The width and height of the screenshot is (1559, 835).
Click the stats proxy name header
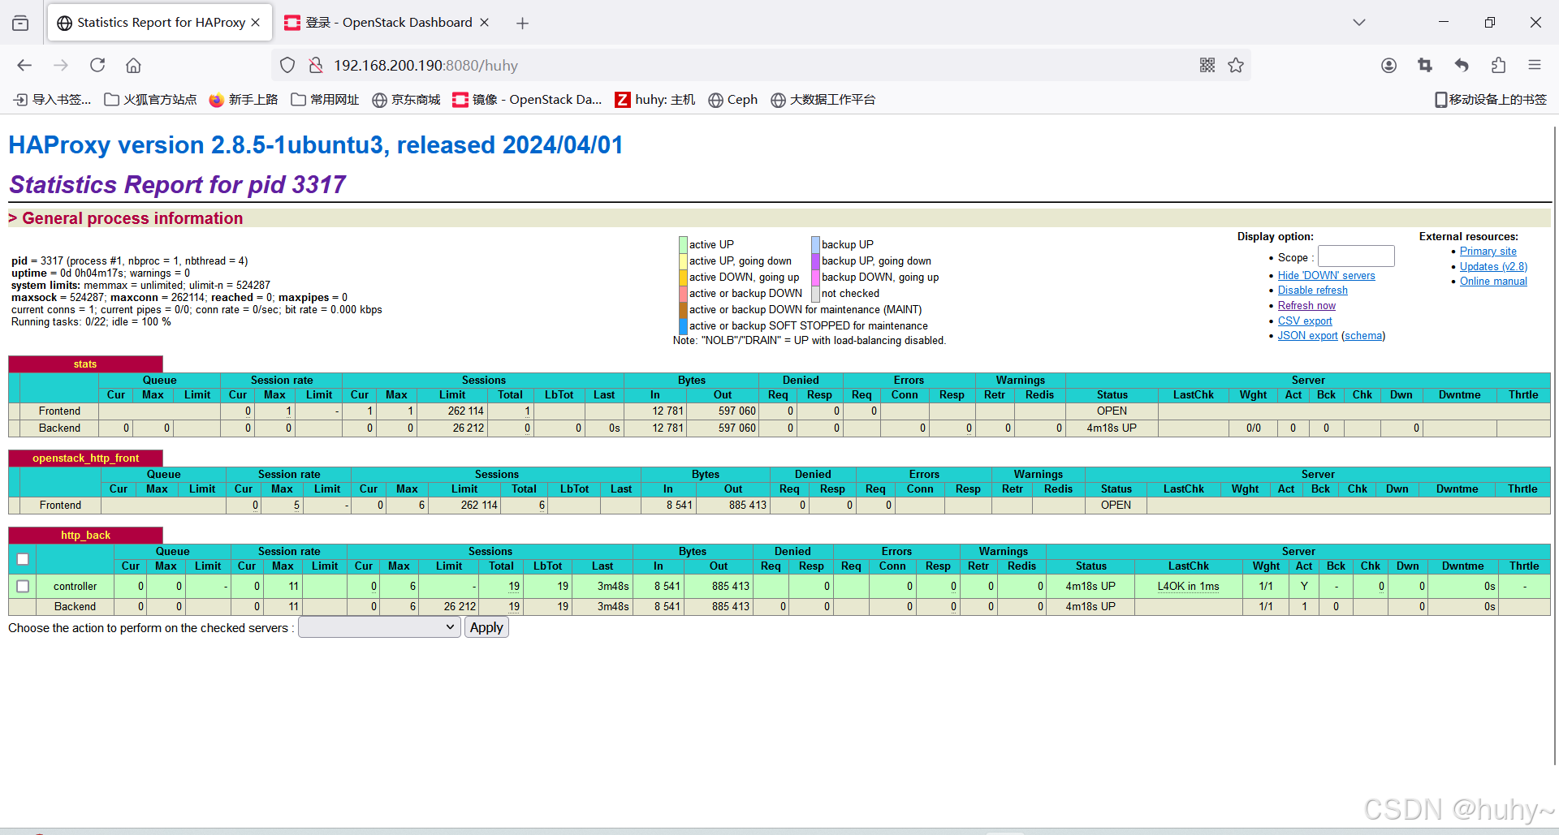85,364
